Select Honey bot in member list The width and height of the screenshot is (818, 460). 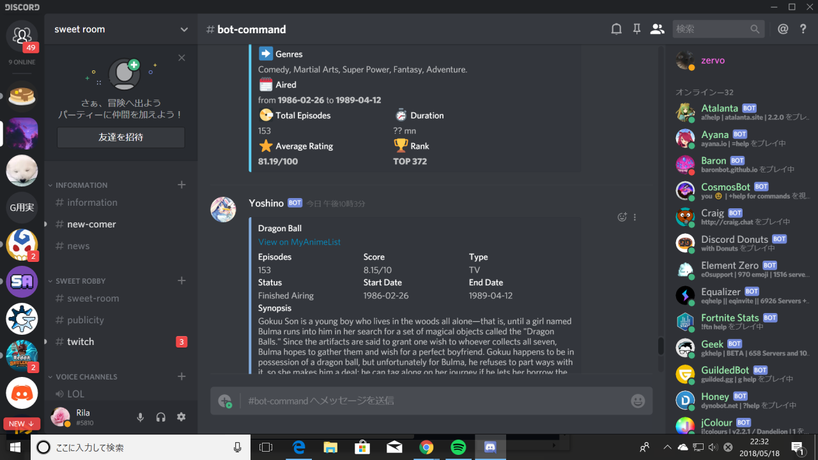pos(742,401)
